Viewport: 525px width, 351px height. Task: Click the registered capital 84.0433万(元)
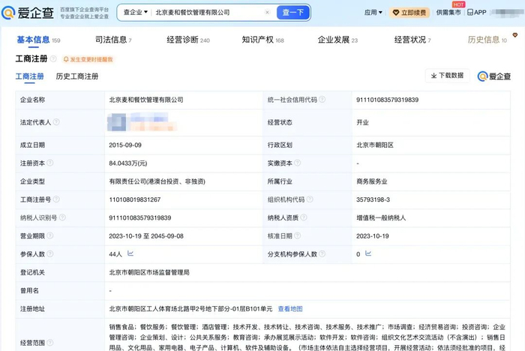[128, 163]
